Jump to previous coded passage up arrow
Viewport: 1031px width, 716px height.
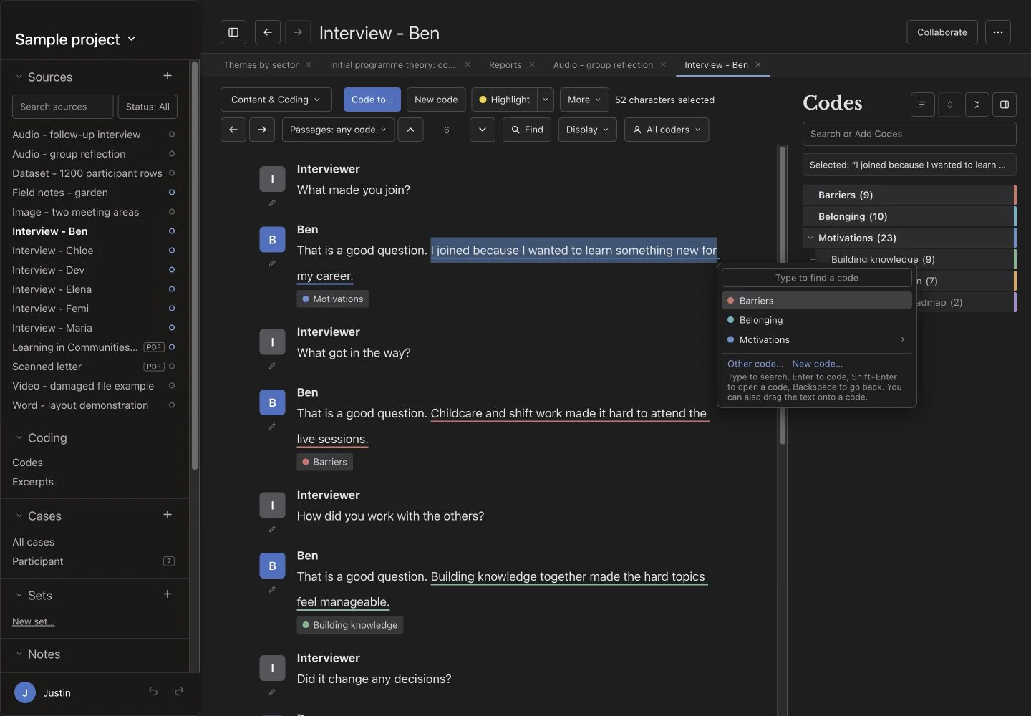point(410,130)
